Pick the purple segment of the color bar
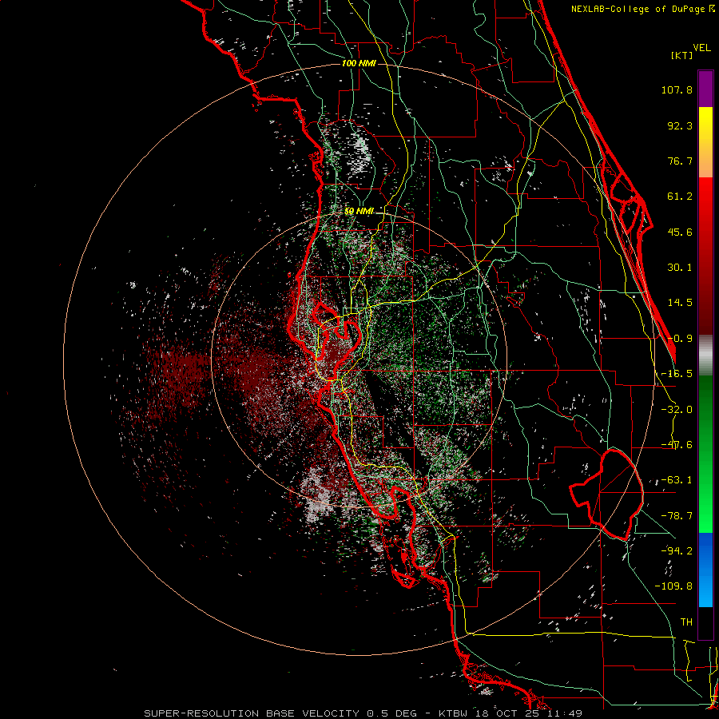The width and height of the screenshot is (719, 719). coord(705,89)
